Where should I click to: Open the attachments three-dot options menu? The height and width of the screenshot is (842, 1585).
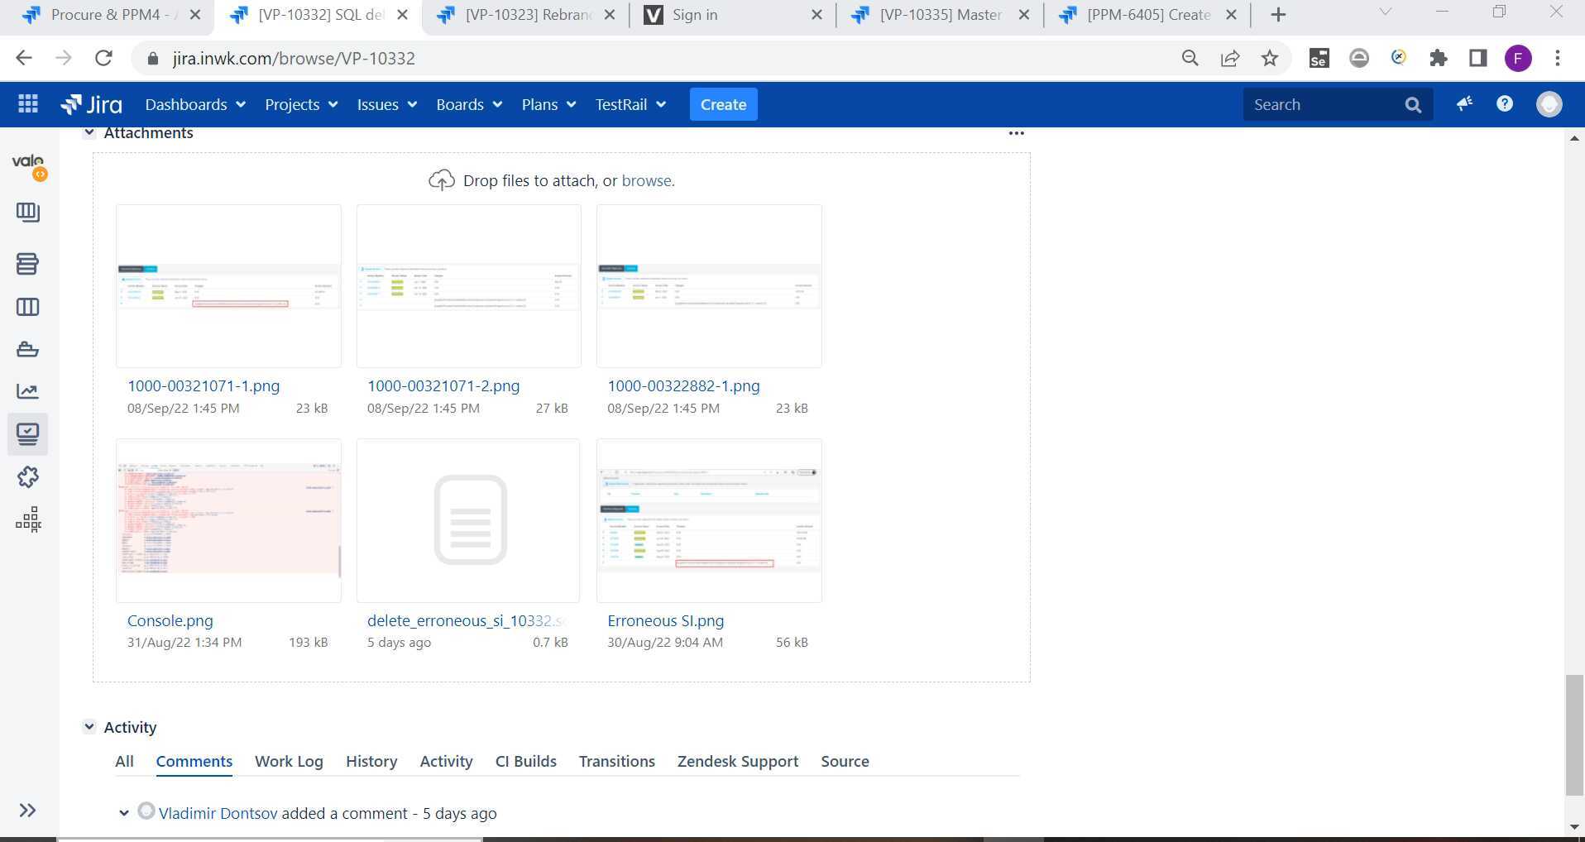(x=1016, y=133)
